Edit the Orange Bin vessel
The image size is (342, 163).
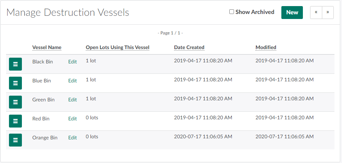pos(72,138)
